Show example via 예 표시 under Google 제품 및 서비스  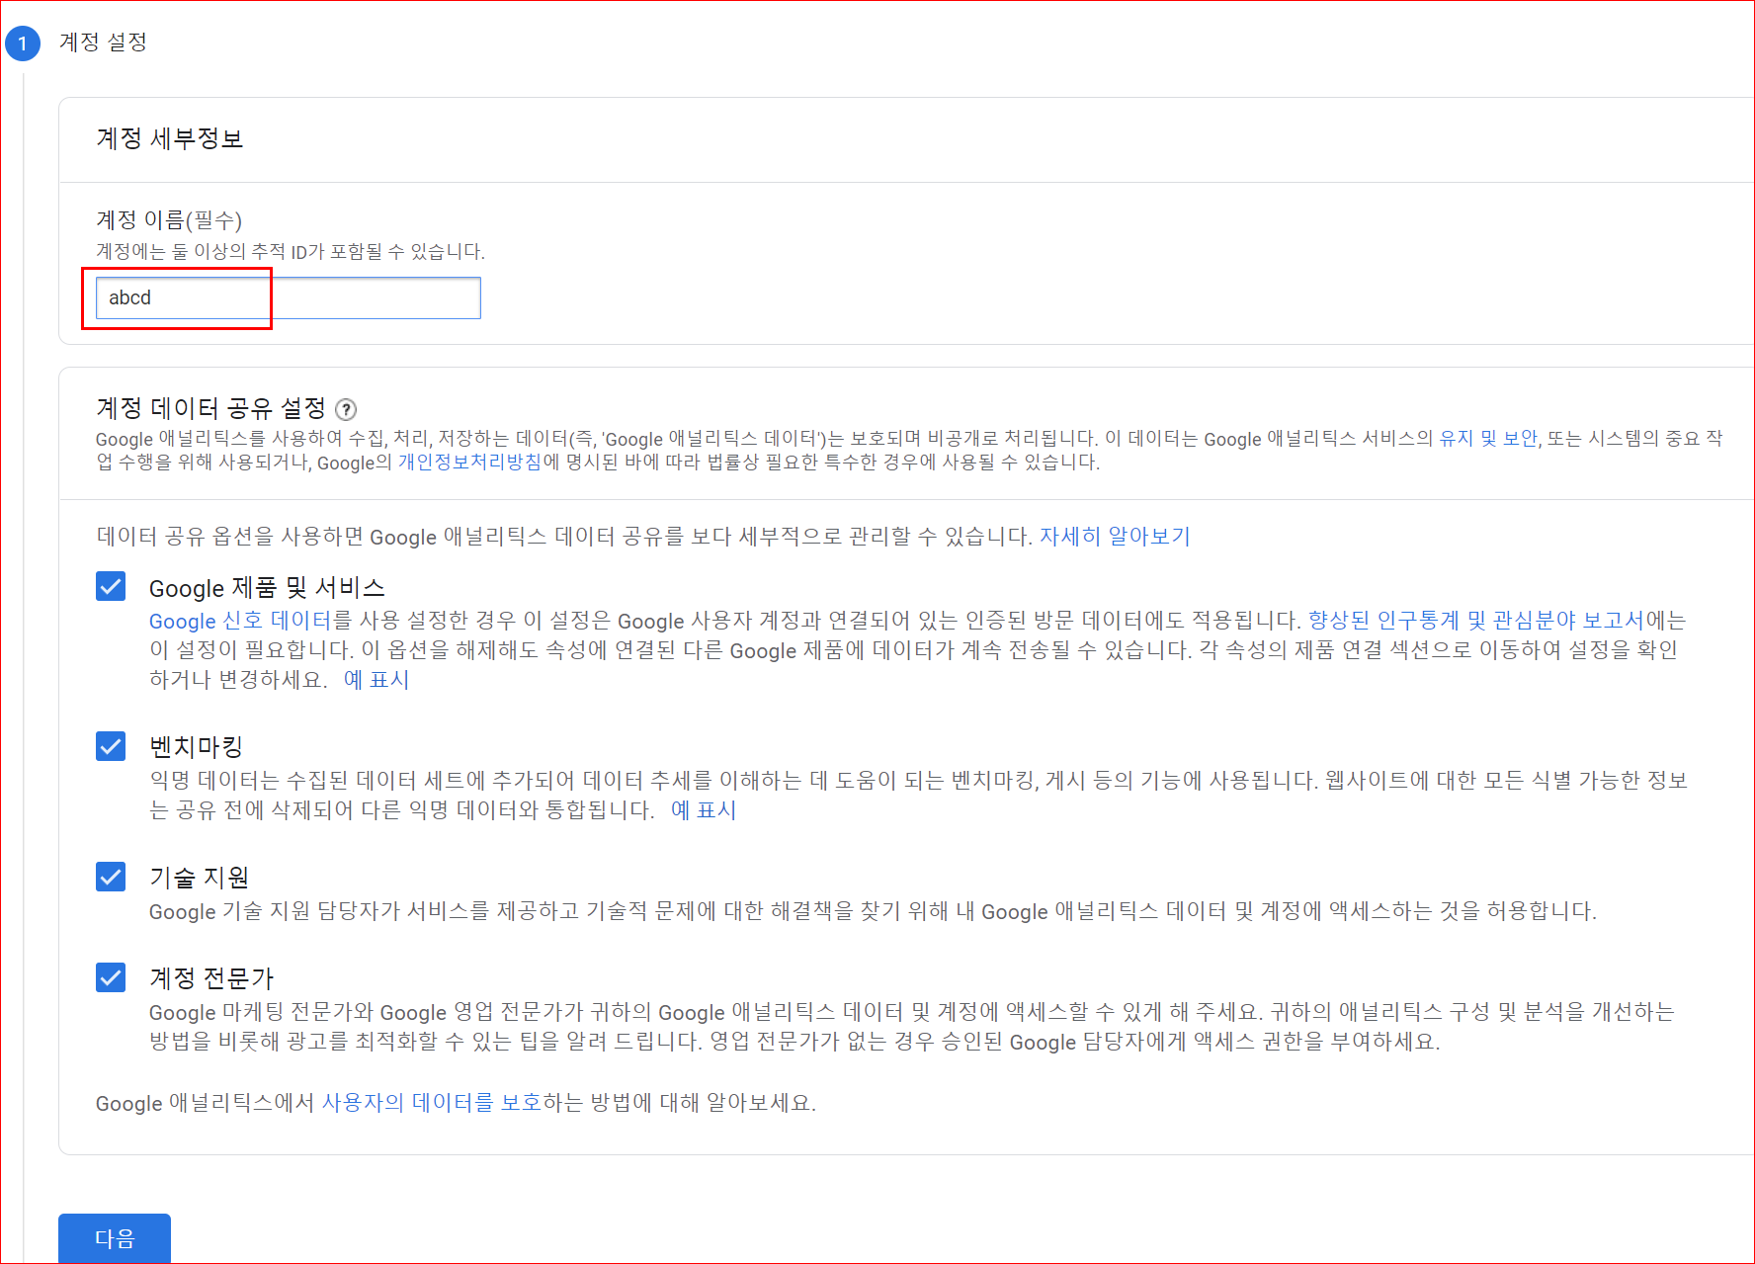(x=376, y=679)
